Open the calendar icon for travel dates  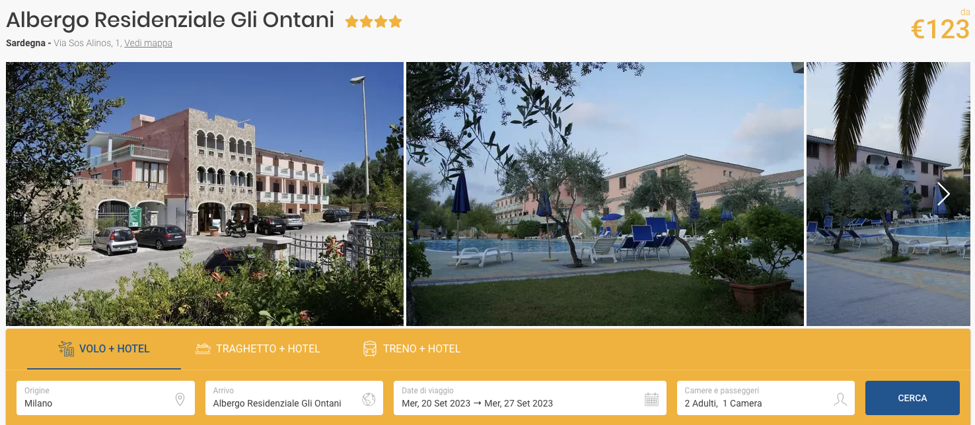tap(651, 399)
